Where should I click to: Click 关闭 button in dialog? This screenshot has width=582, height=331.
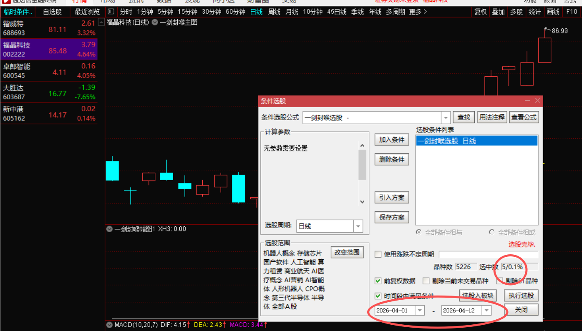521,310
